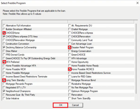Click the Cancel button
The image size is (140, 109).
coord(75,105)
